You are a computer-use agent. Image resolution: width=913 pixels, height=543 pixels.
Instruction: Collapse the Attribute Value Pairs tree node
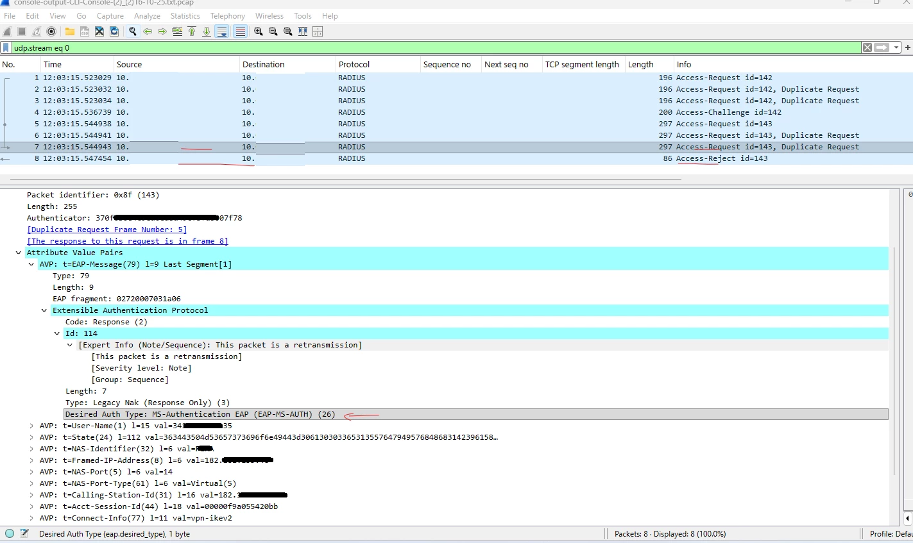point(19,253)
